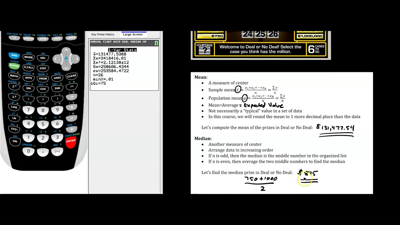The image size is (400, 225).
Task: Click the MATH key
Action: point(14,76)
